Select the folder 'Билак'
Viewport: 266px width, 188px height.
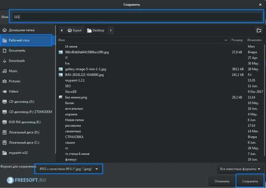70,103
